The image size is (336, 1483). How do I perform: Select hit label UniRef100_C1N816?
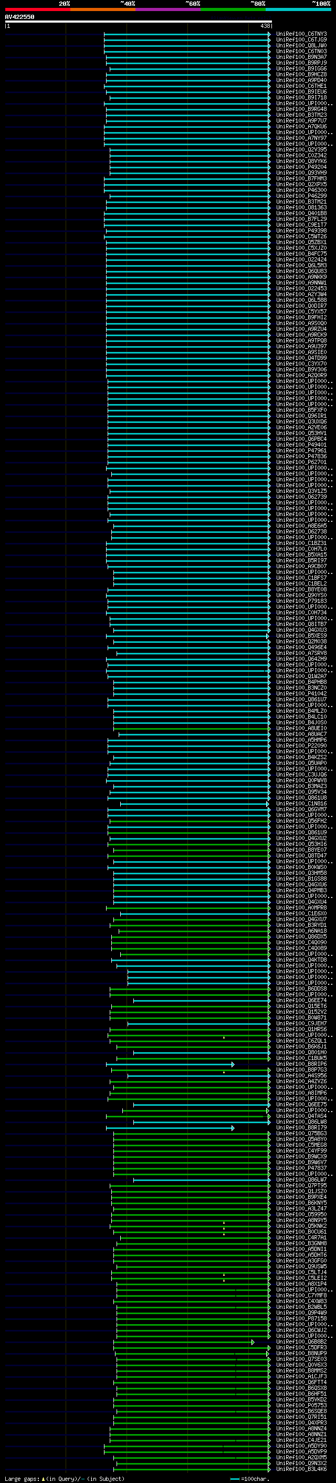(x=301, y=804)
